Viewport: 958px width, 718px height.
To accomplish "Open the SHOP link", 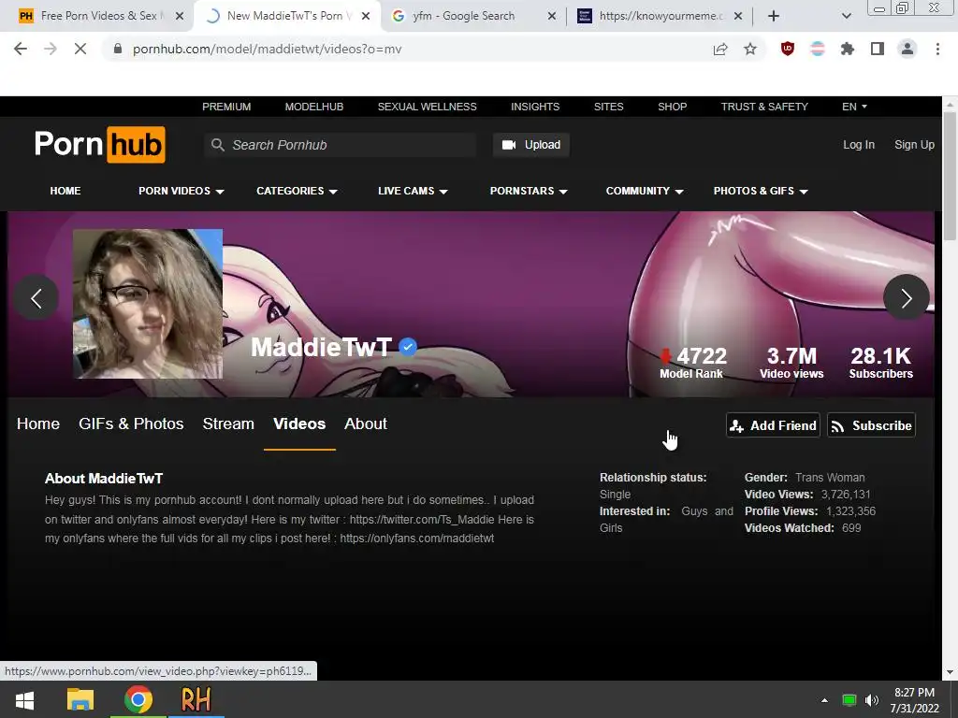I will tap(672, 107).
